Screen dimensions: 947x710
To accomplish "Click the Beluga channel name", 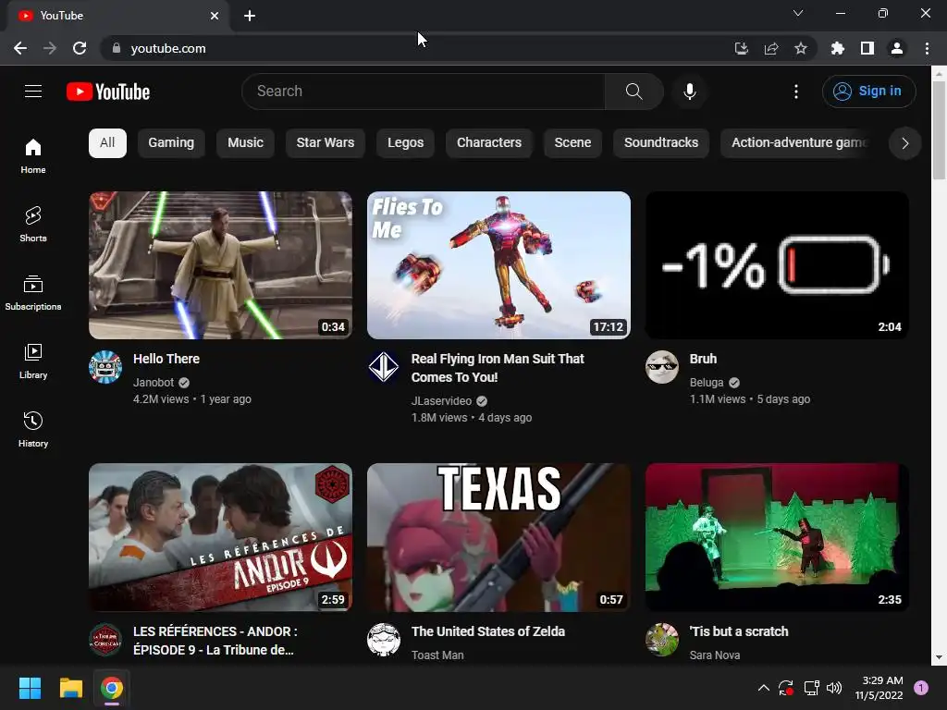I will pyautogui.click(x=707, y=382).
